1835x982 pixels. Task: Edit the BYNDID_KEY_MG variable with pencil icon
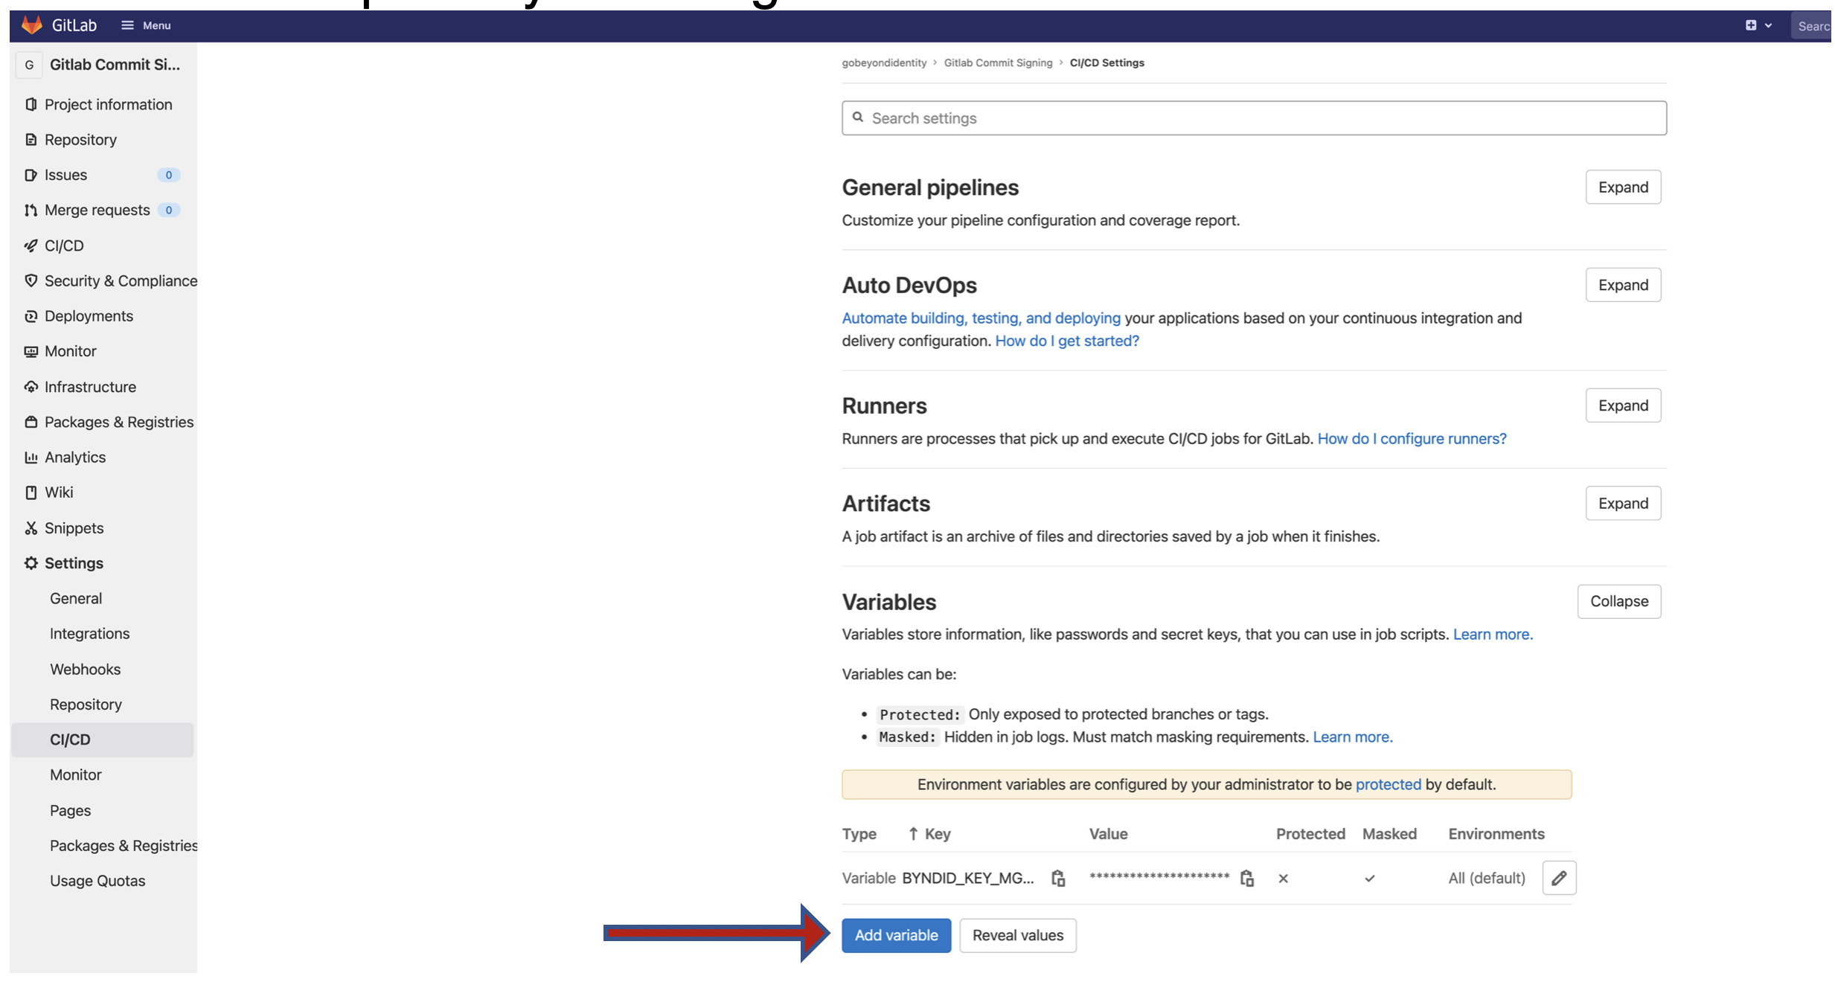pyautogui.click(x=1558, y=879)
